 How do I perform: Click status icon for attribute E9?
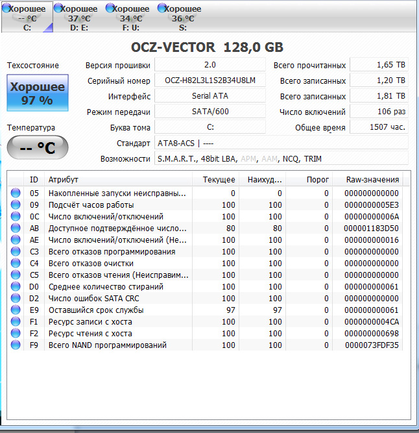click(x=16, y=310)
